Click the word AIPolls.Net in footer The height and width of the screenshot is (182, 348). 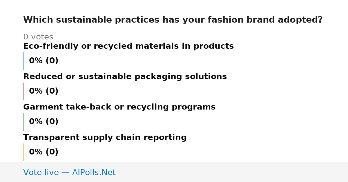(94, 172)
